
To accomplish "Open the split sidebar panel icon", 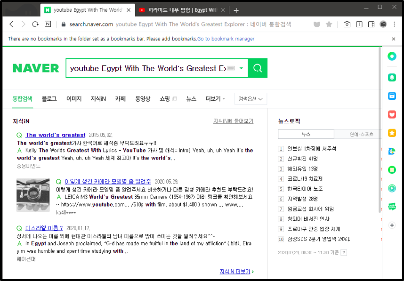I will point(372,24).
